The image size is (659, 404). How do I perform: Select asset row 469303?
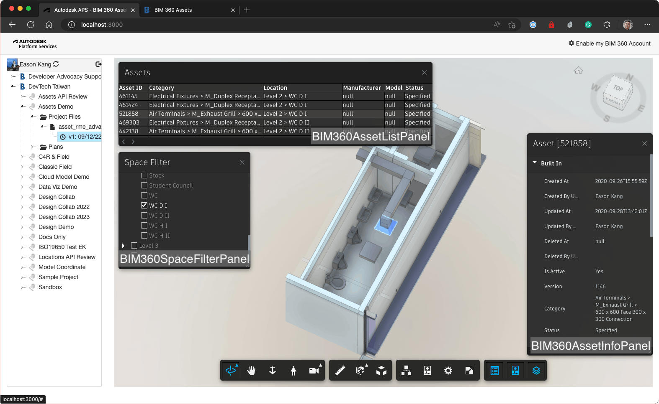(275, 122)
